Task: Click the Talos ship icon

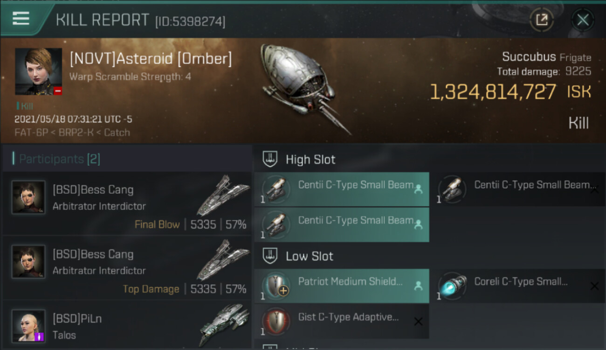Action: (224, 324)
